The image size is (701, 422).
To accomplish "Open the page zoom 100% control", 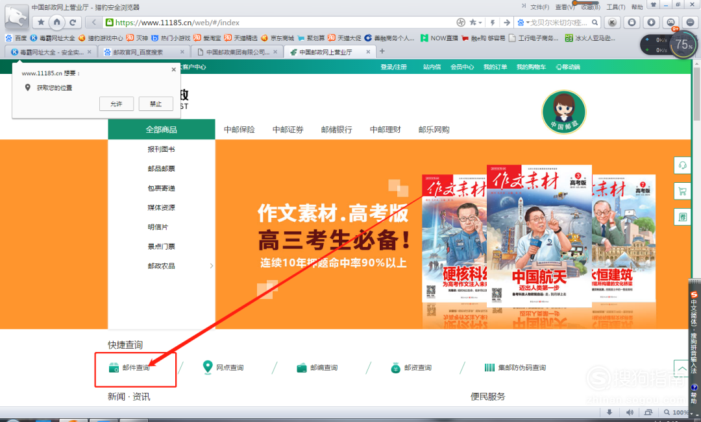I will coord(676,412).
